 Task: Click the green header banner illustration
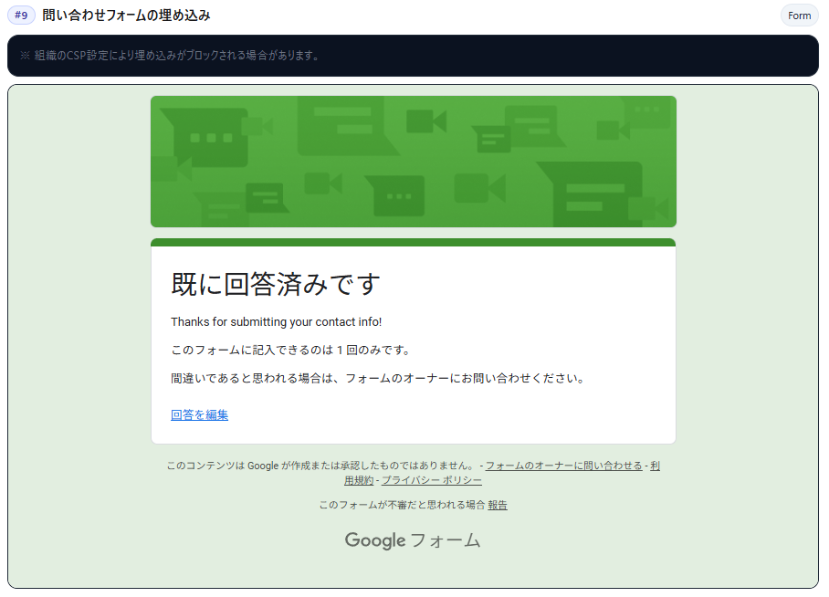(x=413, y=162)
